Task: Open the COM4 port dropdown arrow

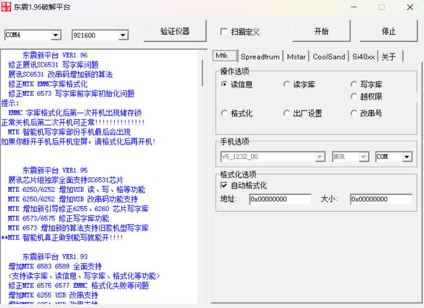Action: (56, 35)
